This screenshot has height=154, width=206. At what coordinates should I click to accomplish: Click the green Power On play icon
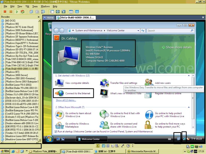17,12
